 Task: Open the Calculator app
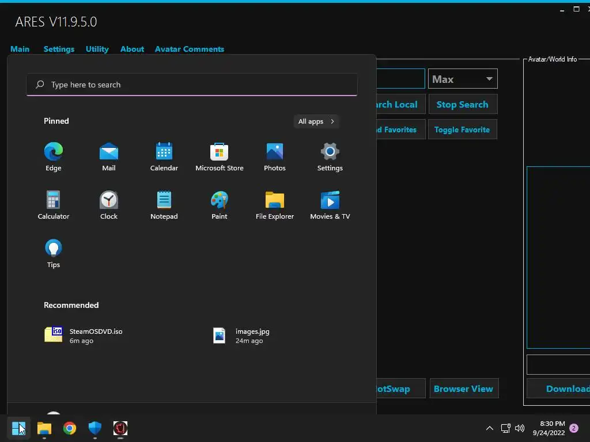[x=54, y=205]
